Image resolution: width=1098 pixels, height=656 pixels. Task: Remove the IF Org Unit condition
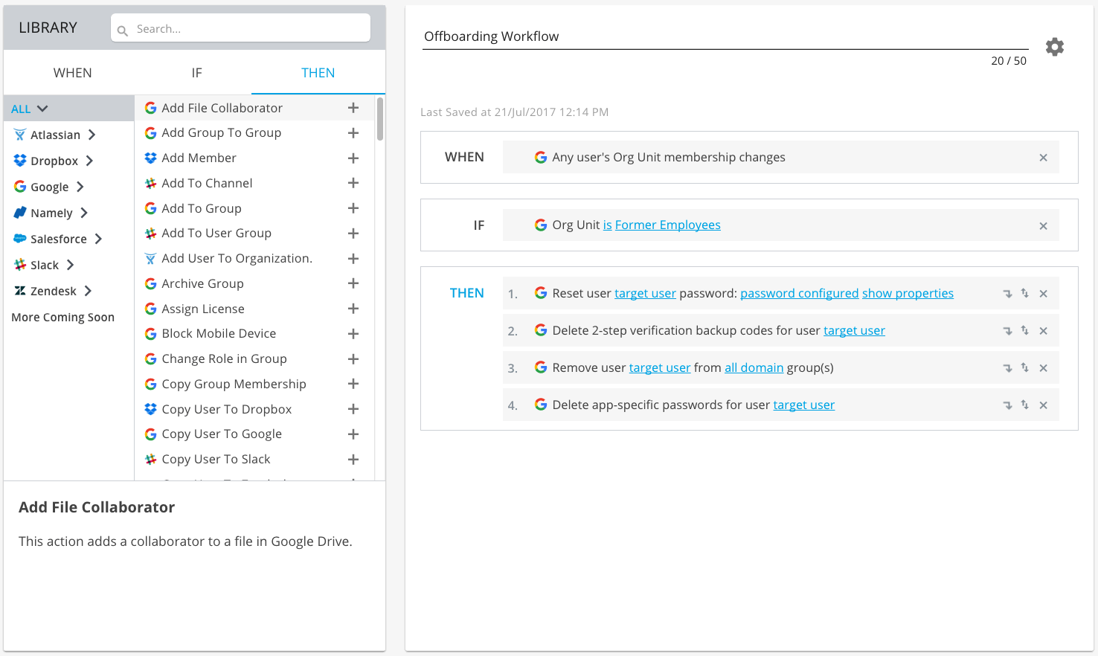coord(1043,226)
